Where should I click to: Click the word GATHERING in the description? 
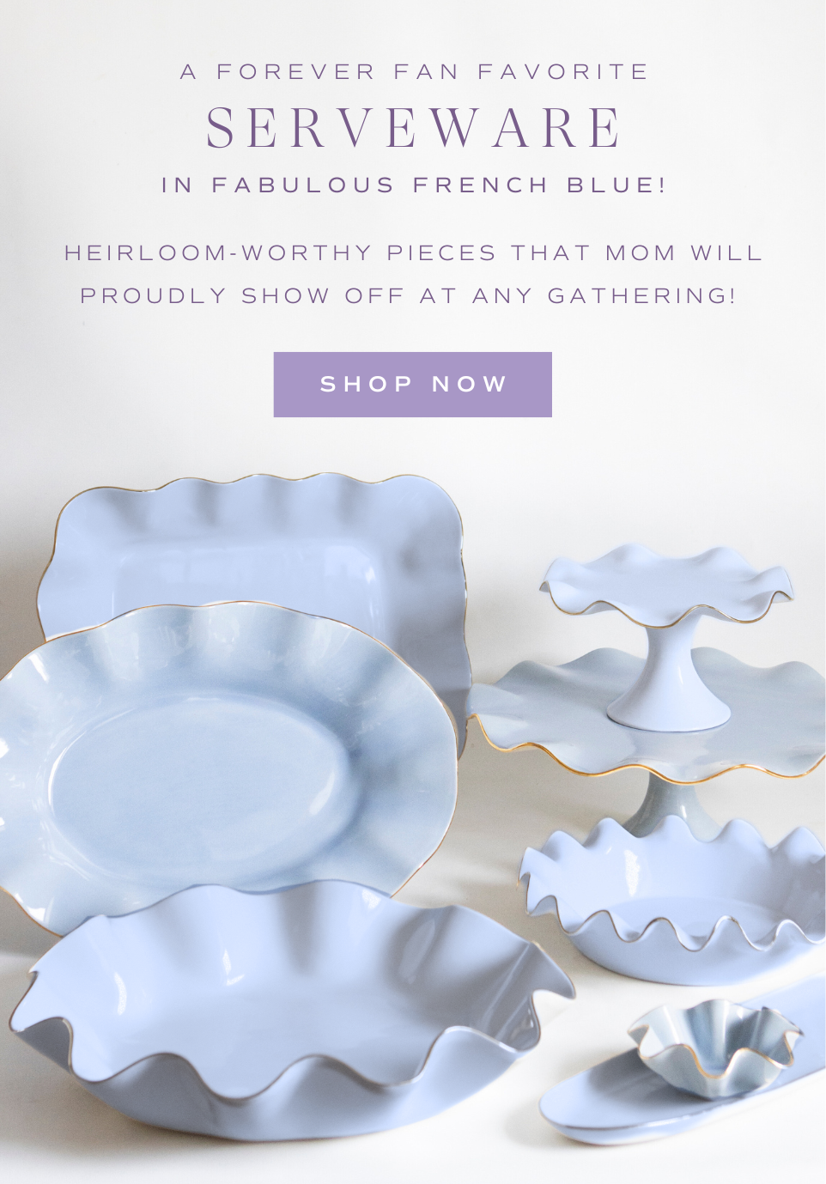click(x=642, y=296)
